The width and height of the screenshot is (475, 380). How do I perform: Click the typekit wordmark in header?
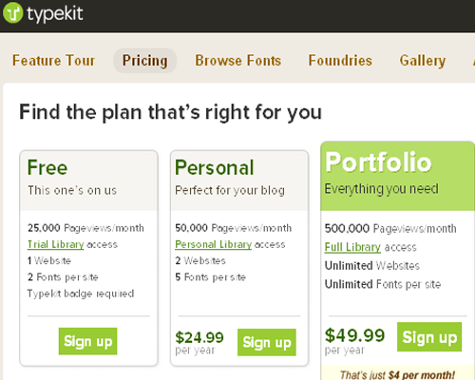coord(55,13)
